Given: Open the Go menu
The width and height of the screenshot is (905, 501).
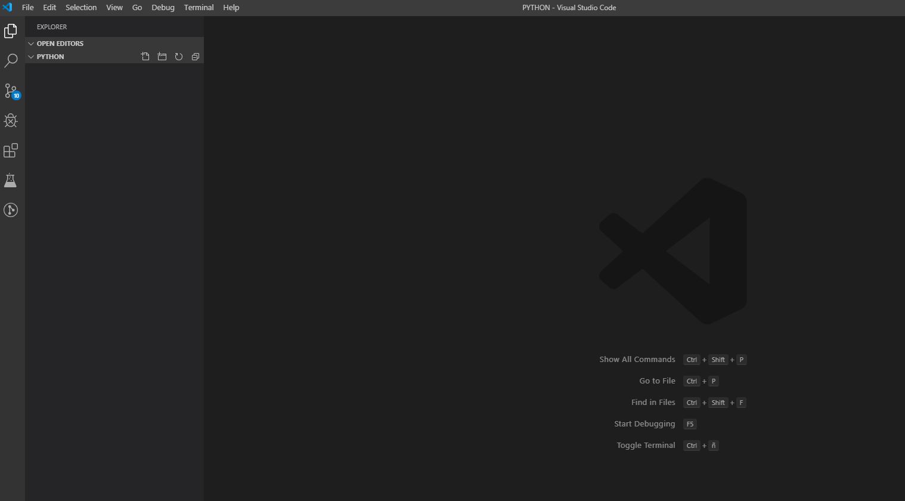Looking at the screenshot, I should tap(137, 8).
